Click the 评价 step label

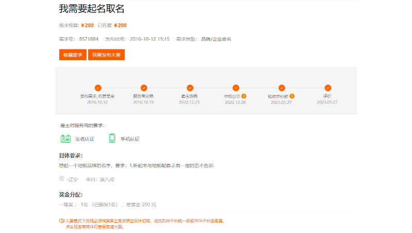(328, 96)
